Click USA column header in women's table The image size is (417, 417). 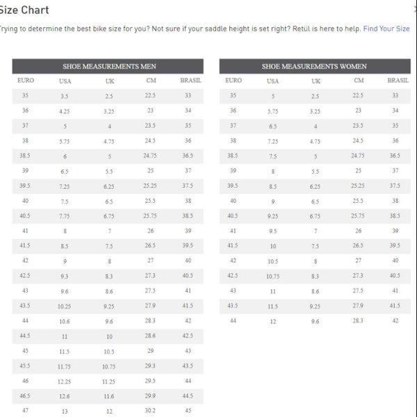[x=272, y=81]
